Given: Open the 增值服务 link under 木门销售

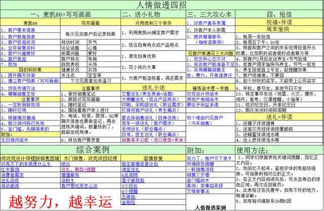Looking at the screenshot, I should pos(70,175).
